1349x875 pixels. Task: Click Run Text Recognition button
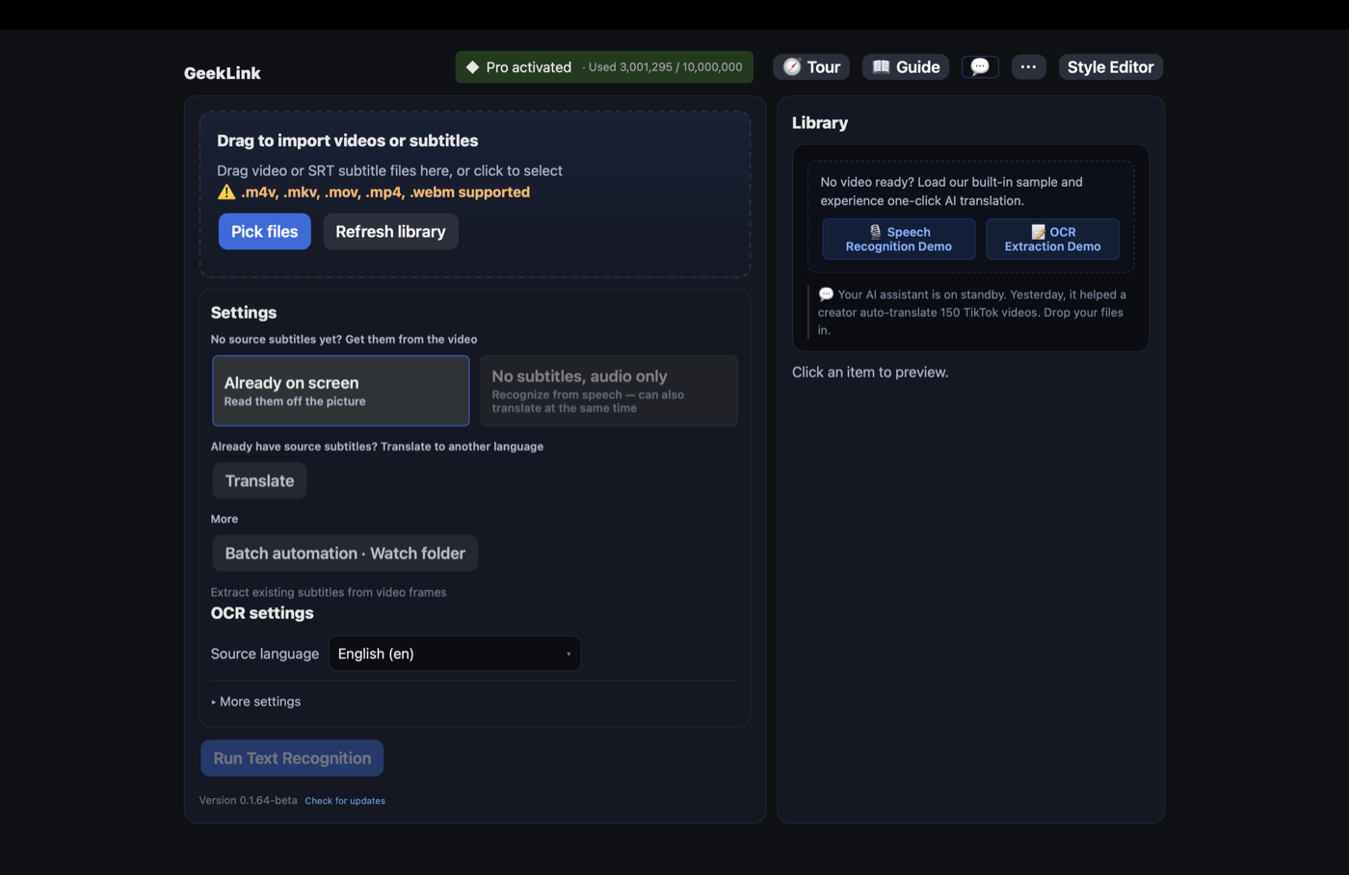[x=292, y=758]
